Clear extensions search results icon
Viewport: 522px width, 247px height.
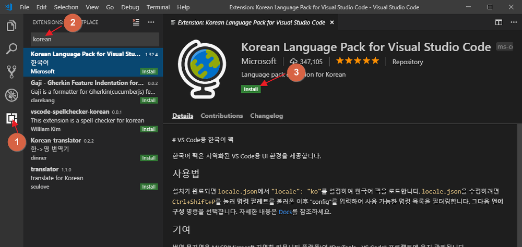click(x=136, y=22)
